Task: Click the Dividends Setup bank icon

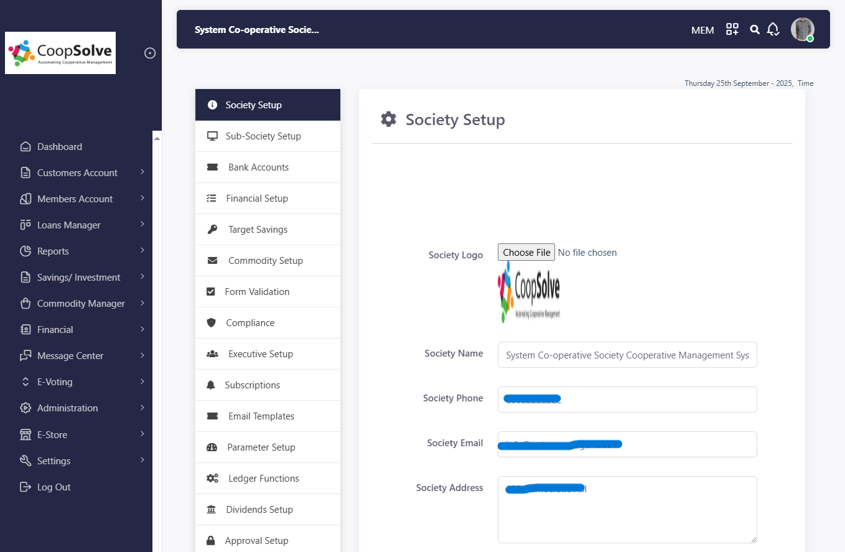Action: pyautogui.click(x=212, y=510)
